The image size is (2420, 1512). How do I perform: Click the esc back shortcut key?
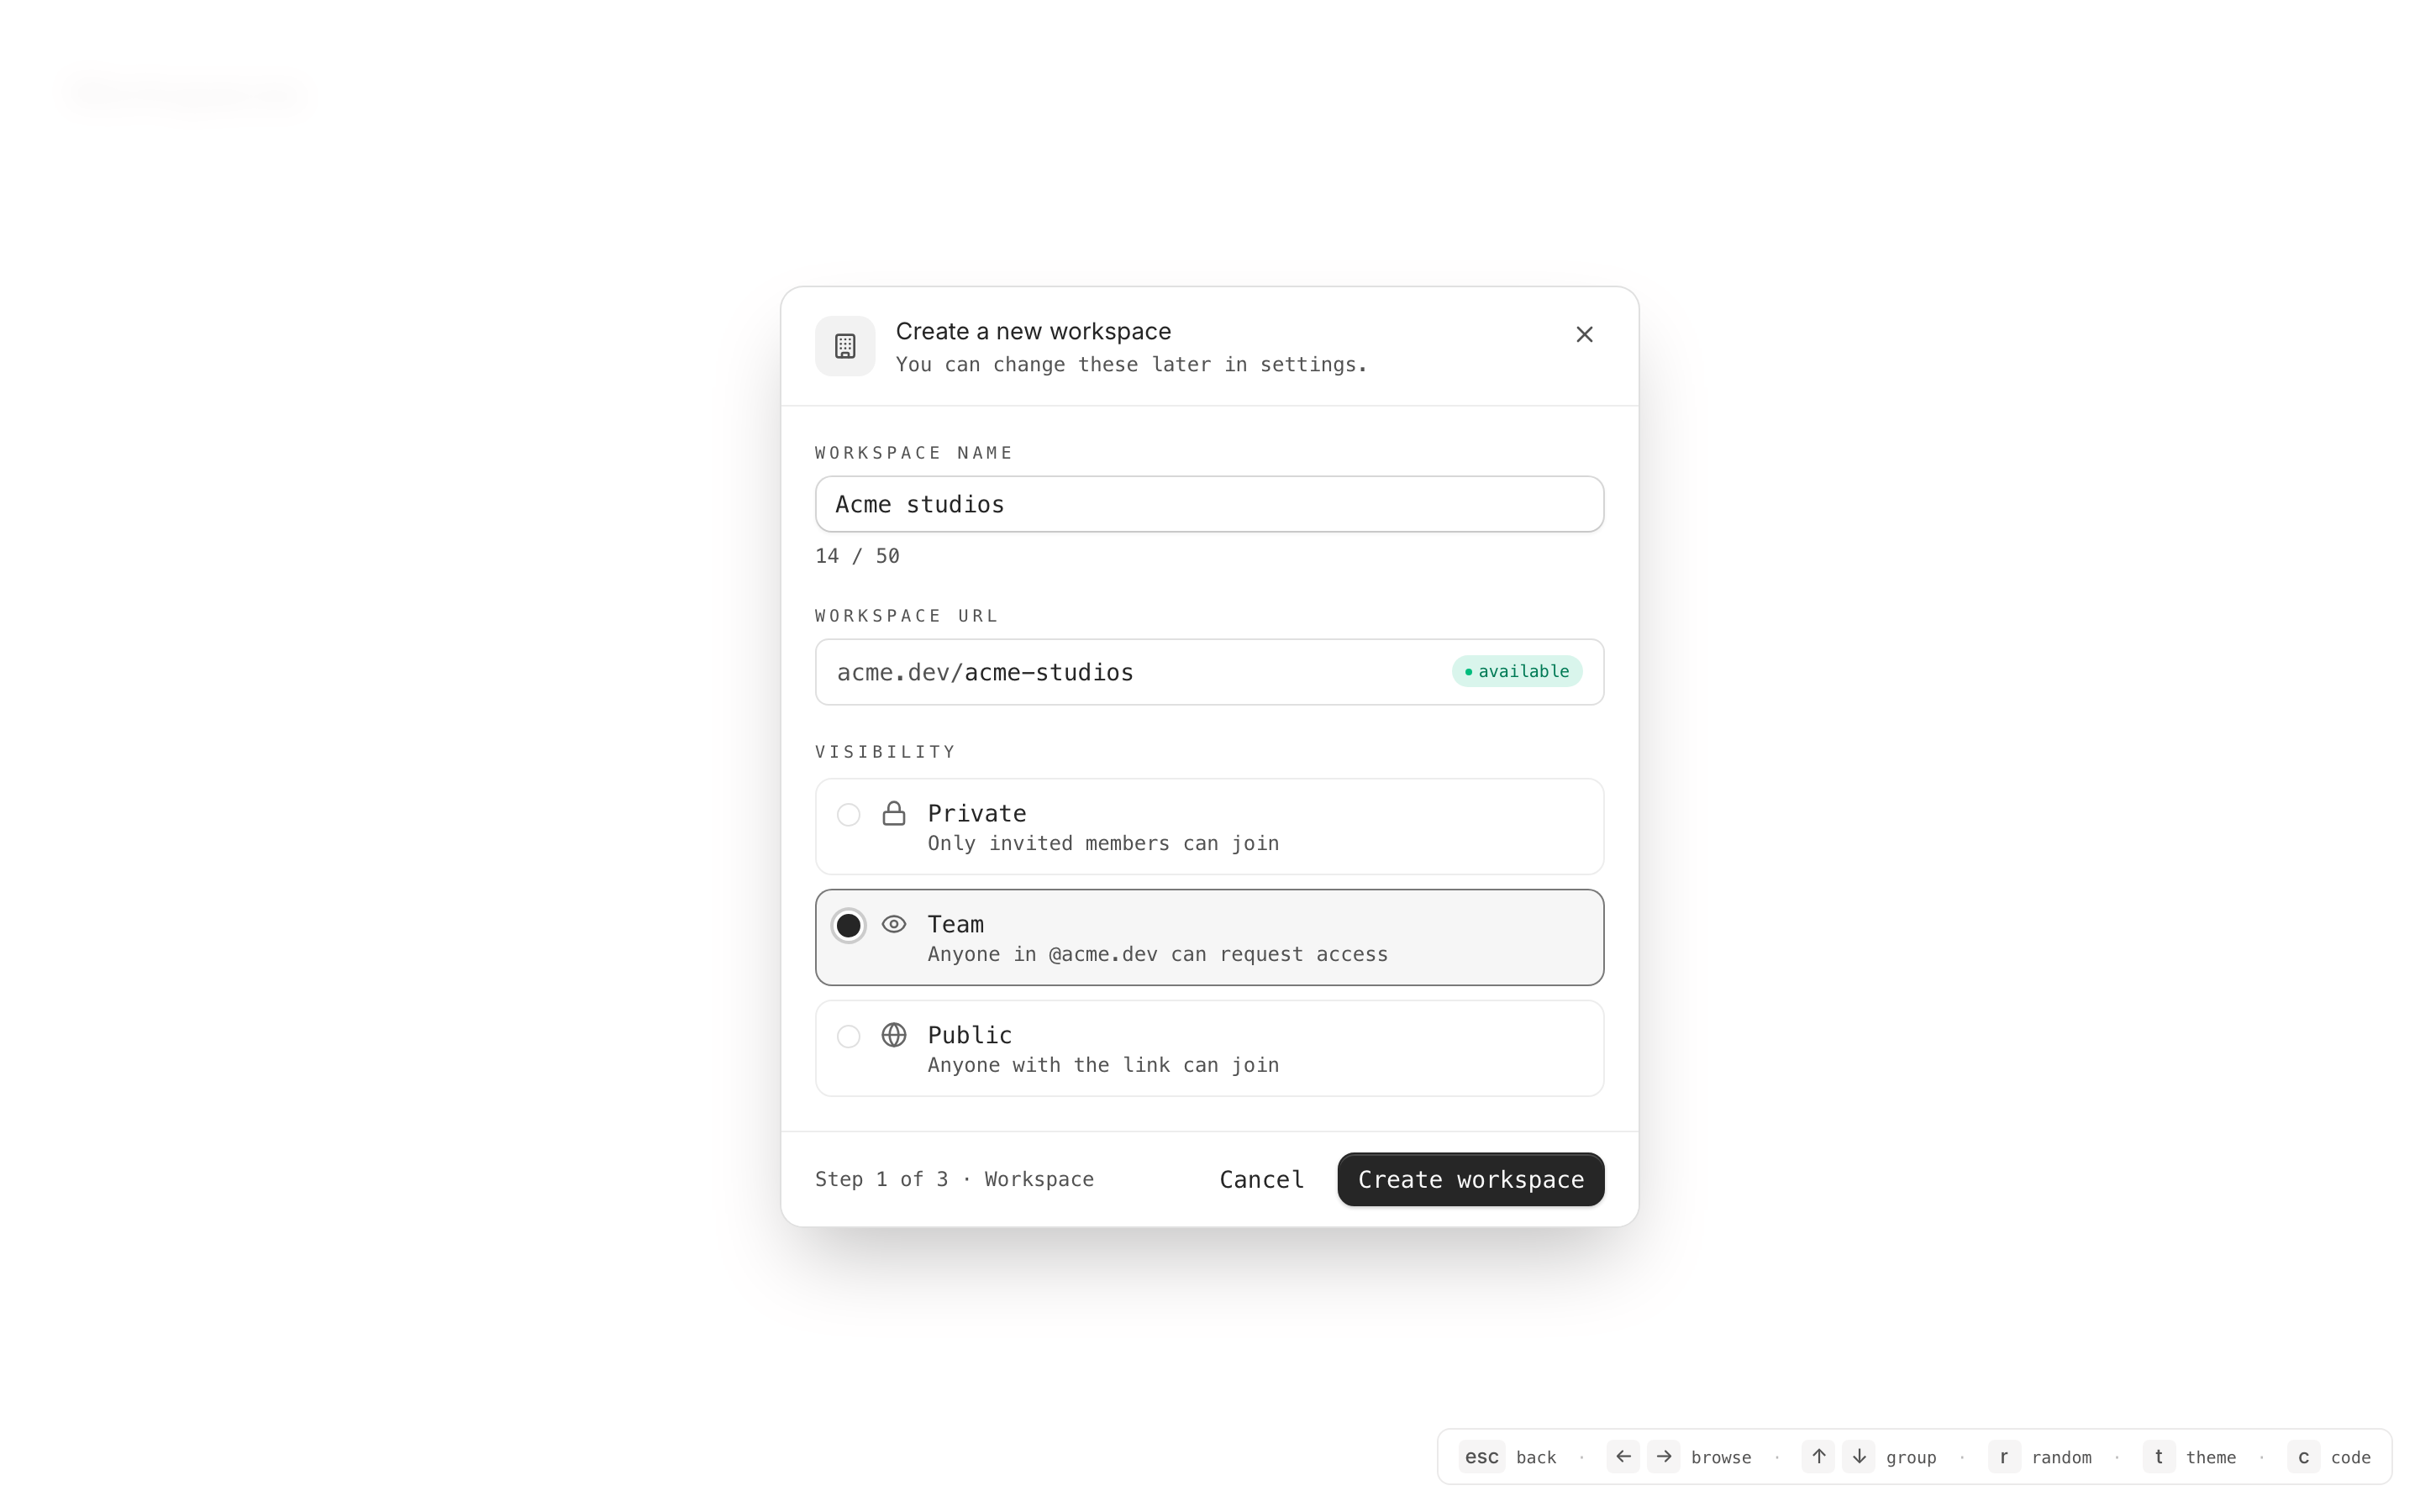1481,1457
